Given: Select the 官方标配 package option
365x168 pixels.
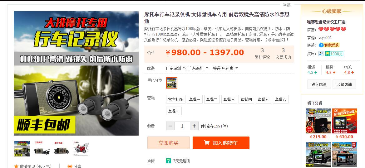Looking at the screenshot, I should pyautogui.click(x=176, y=99).
